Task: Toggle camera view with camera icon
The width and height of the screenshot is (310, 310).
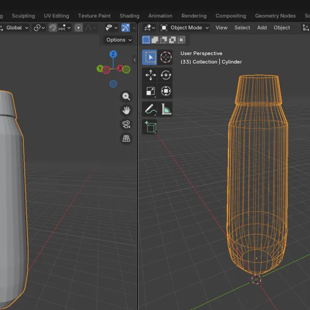Action: click(126, 125)
